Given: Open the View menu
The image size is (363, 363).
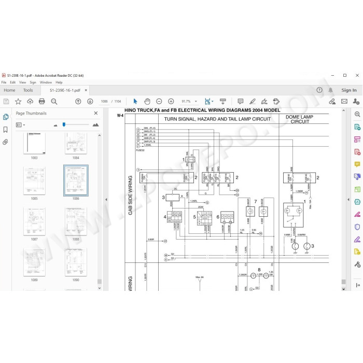Looking at the screenshot, I should click(22, 82).
